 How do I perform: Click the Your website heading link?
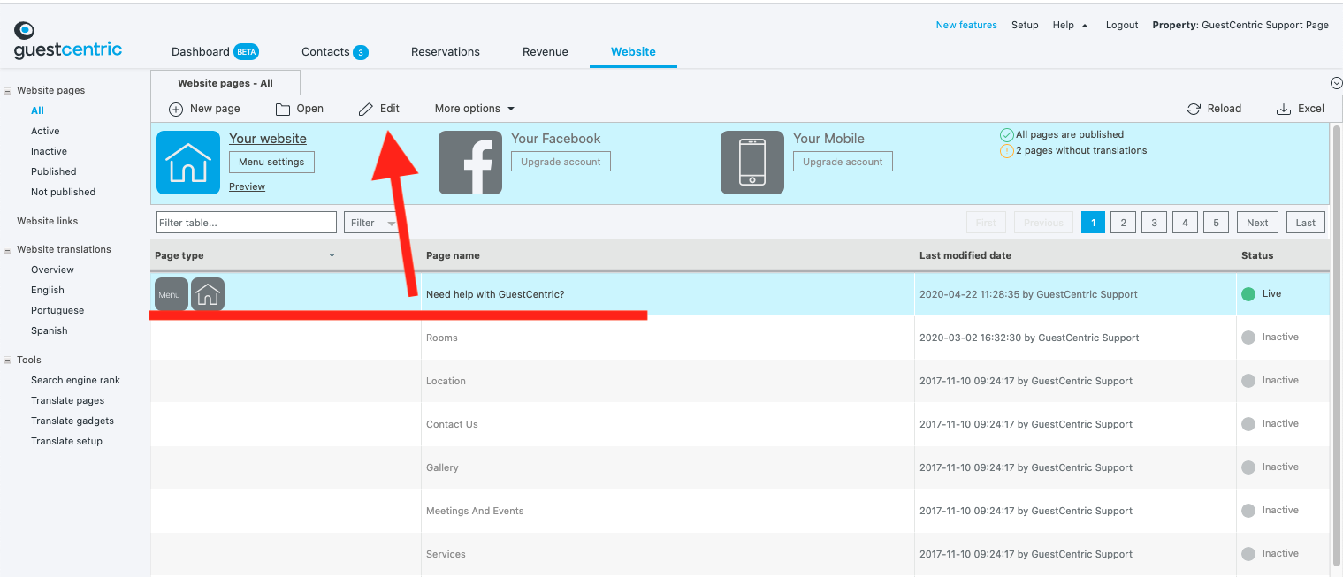(x=268, y=139)
